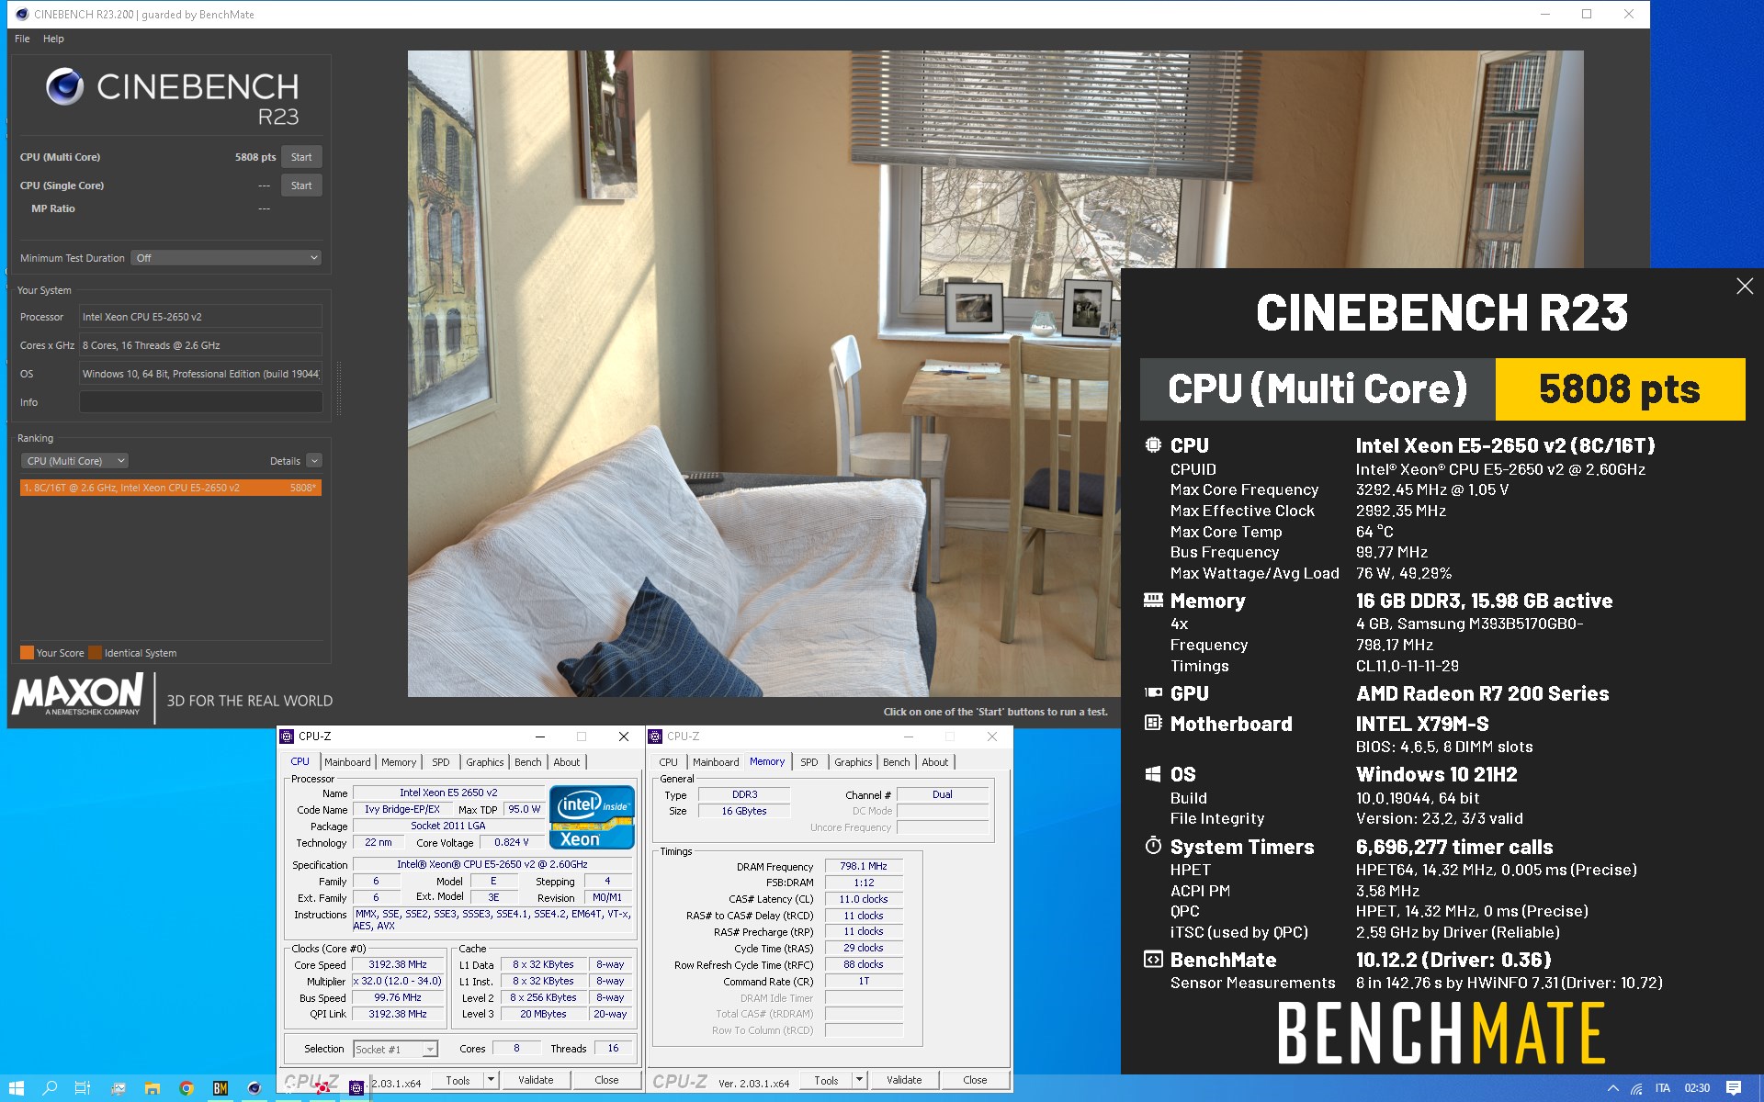The image size is (1764, 1102).
Task: Switch to SPD tab in left CPU-Z
Action: 441,762
